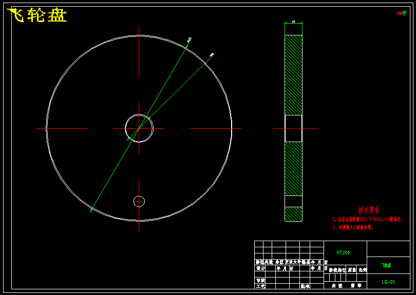Select the outer diameter dimension text
The image size is (416, 295).
(x=190, y=40)
